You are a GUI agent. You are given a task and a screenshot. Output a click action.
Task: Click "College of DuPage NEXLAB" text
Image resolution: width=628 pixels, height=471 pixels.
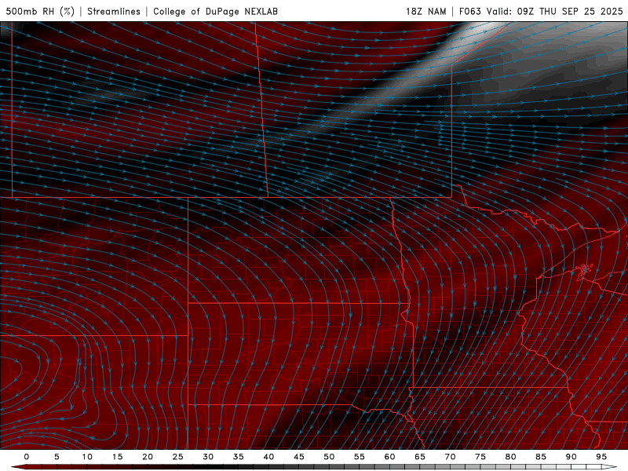[x=215, y=11]
